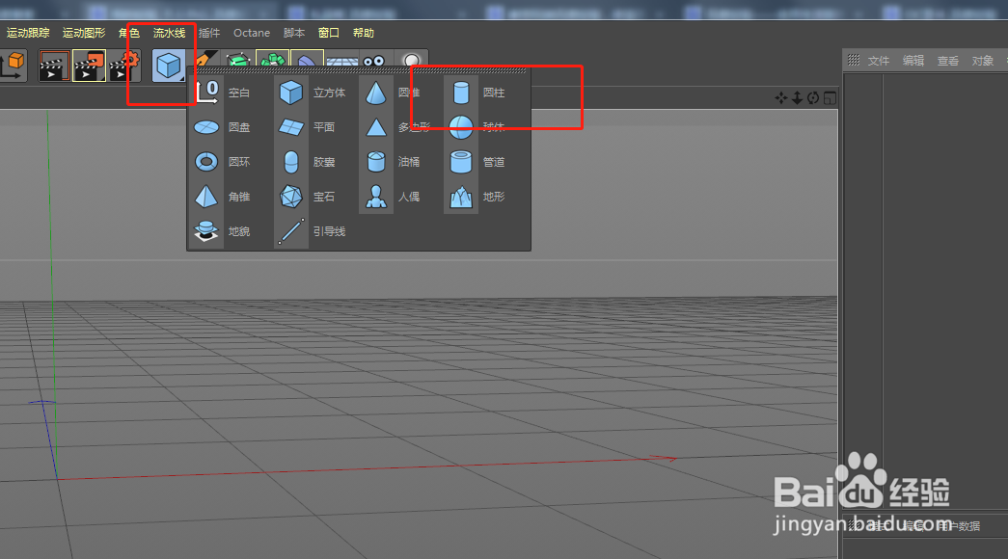
Task: Add a 圆环 torus primitive
Action: point(223,162)
